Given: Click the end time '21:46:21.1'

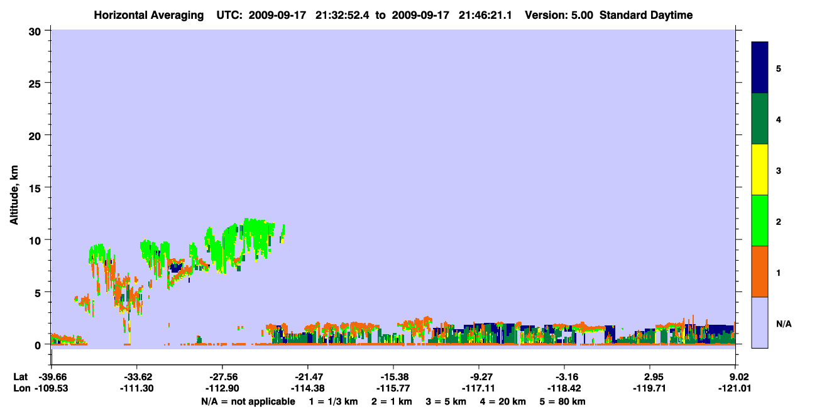Looking at the screenshot, I should 485,15.
